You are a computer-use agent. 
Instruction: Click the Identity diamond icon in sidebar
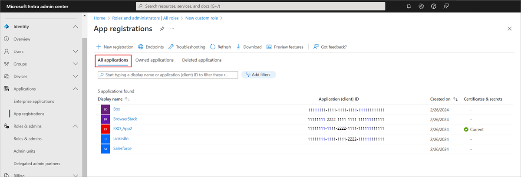tap(7, 26)
